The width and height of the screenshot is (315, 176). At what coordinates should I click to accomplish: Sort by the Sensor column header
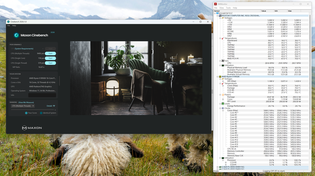(x=237, y=11)
